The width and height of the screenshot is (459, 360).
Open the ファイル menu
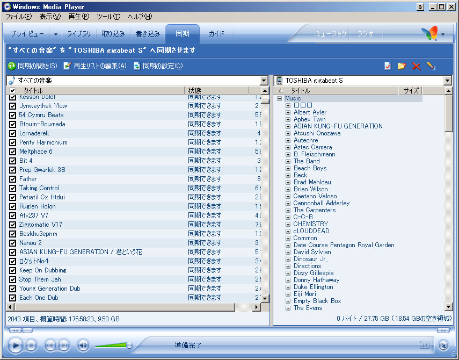(x=18, y=17)
